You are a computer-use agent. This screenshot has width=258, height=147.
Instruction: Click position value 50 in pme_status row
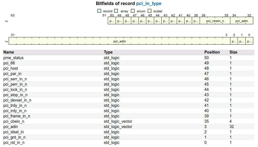(x=207, y=58)
